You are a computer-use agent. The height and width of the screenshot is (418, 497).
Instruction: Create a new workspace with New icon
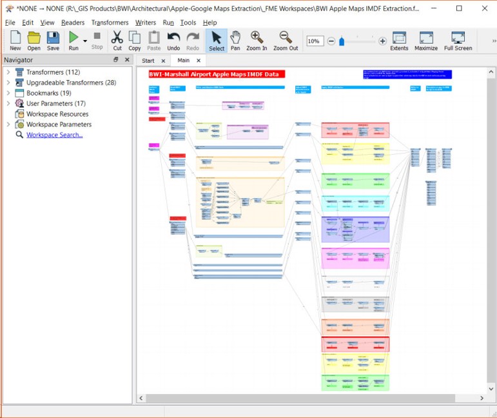[15, 41]
